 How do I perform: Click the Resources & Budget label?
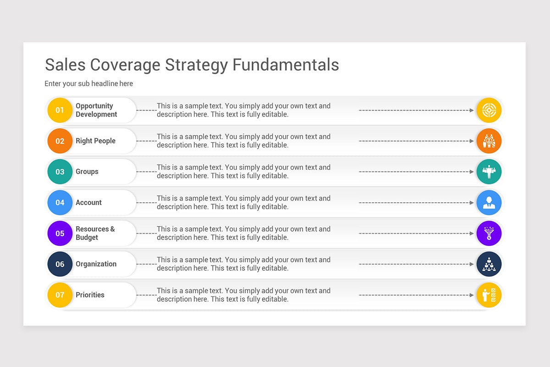pyautogui.click(x=95, y=233)
